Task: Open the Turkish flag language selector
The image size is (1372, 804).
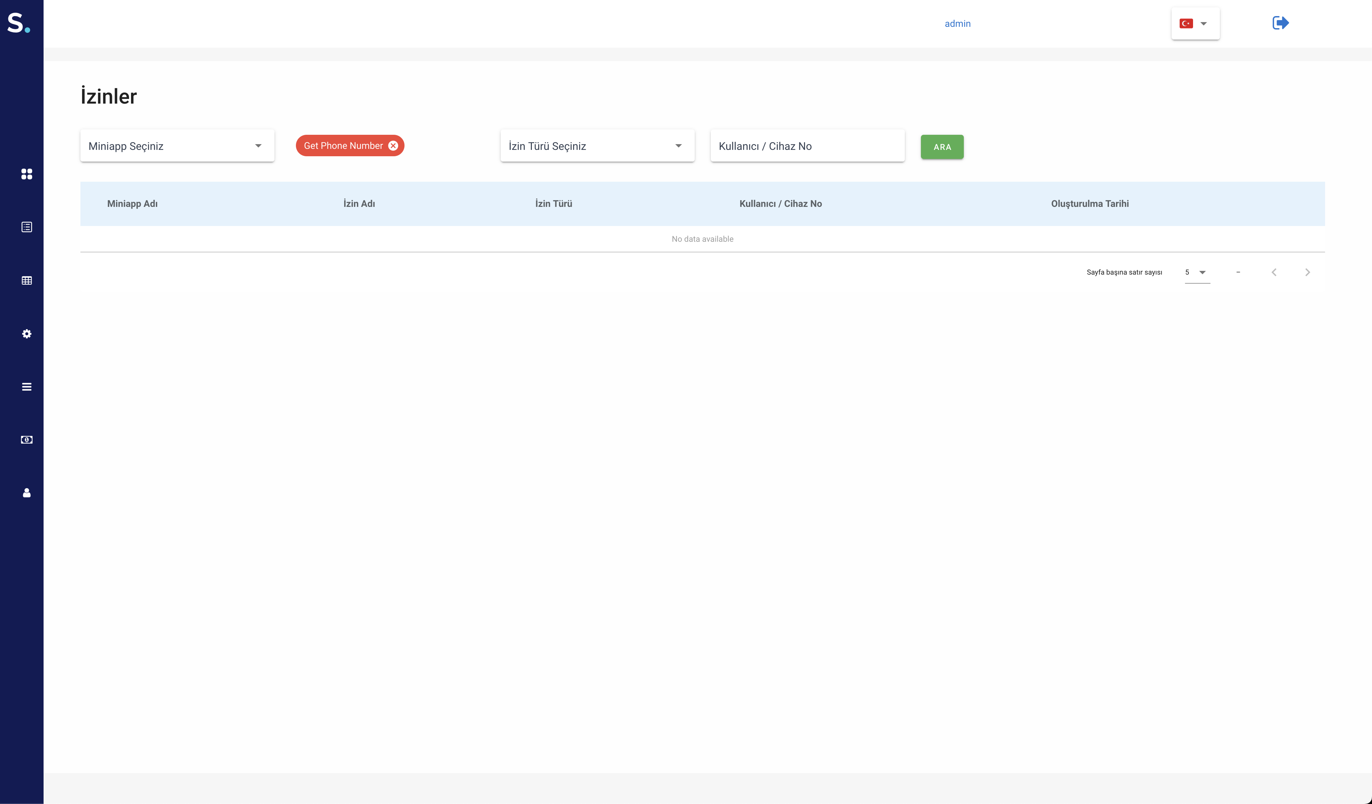Action: [1195, 23]
